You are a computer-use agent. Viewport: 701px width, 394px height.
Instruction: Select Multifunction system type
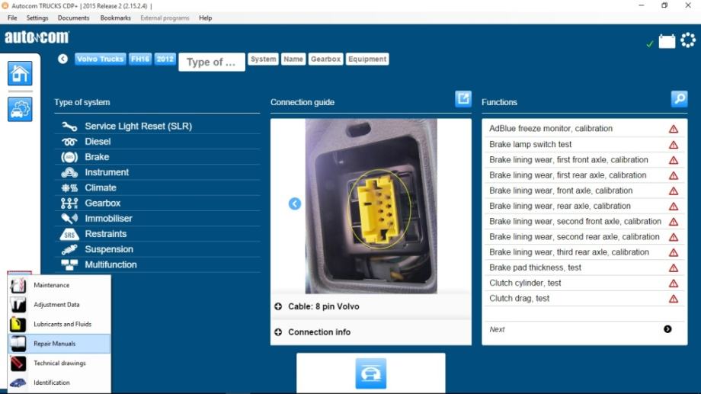coord(158,264)
